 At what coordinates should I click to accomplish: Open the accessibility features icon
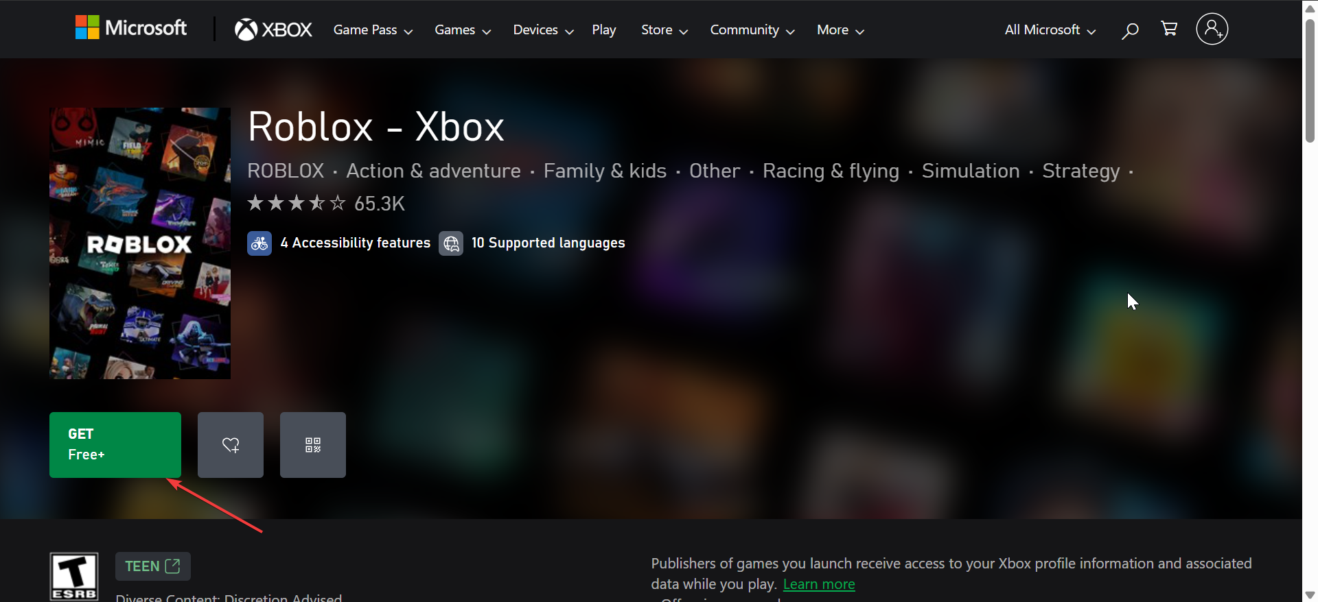pyautogui.click(x=259, y=243)
